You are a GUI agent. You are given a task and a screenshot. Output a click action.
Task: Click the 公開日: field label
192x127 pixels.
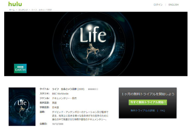click(43, 124)
